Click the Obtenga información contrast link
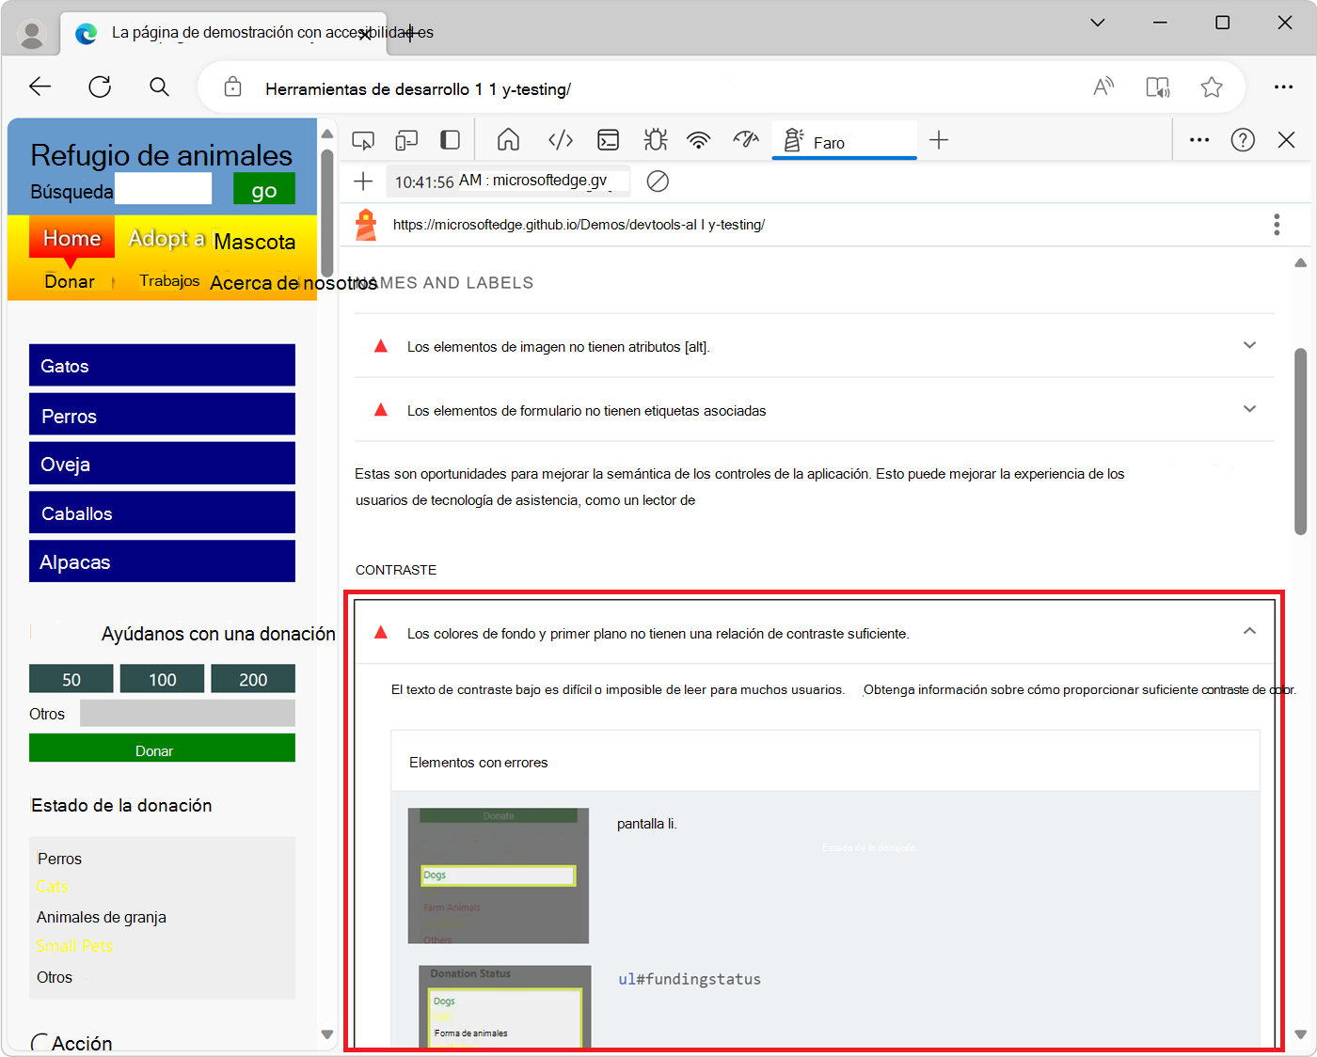1317x1057 pixels. 1082,689
